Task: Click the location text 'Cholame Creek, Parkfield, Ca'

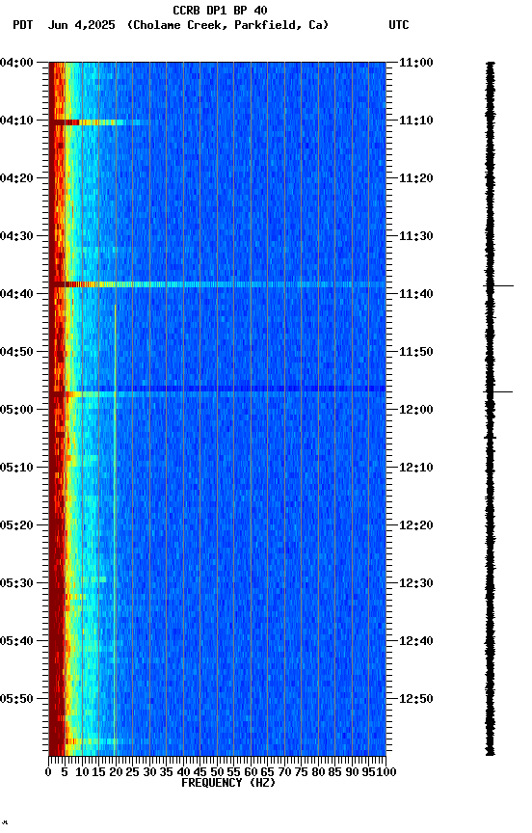Action: click(x=227, y=25)
